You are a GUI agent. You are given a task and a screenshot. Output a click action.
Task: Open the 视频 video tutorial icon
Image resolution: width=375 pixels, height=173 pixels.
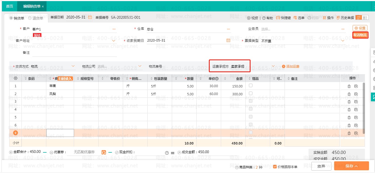click(x=249, y=18)
